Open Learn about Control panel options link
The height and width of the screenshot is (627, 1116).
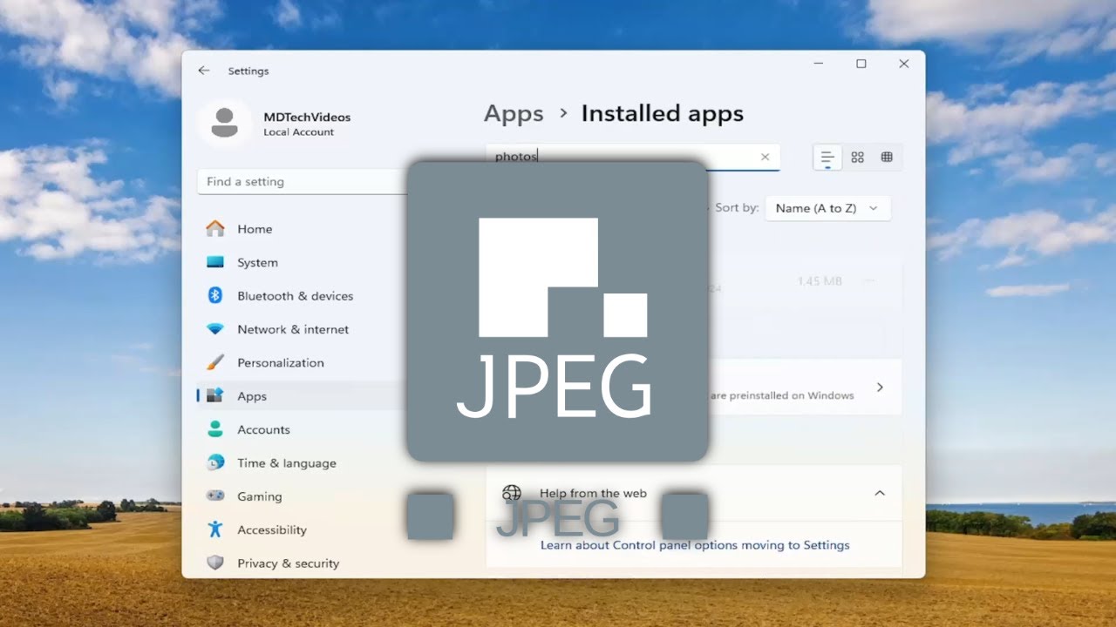tap(694, 545)
